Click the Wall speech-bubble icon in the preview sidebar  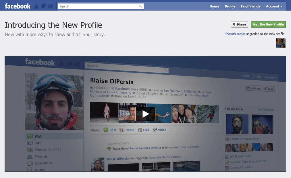point(30,136)
